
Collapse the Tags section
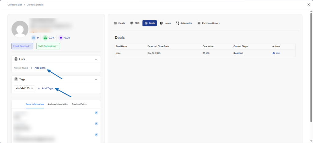point(96,79)
